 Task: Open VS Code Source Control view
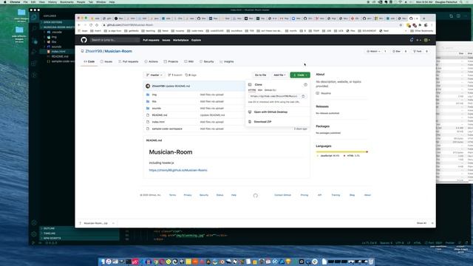(34, 41)
